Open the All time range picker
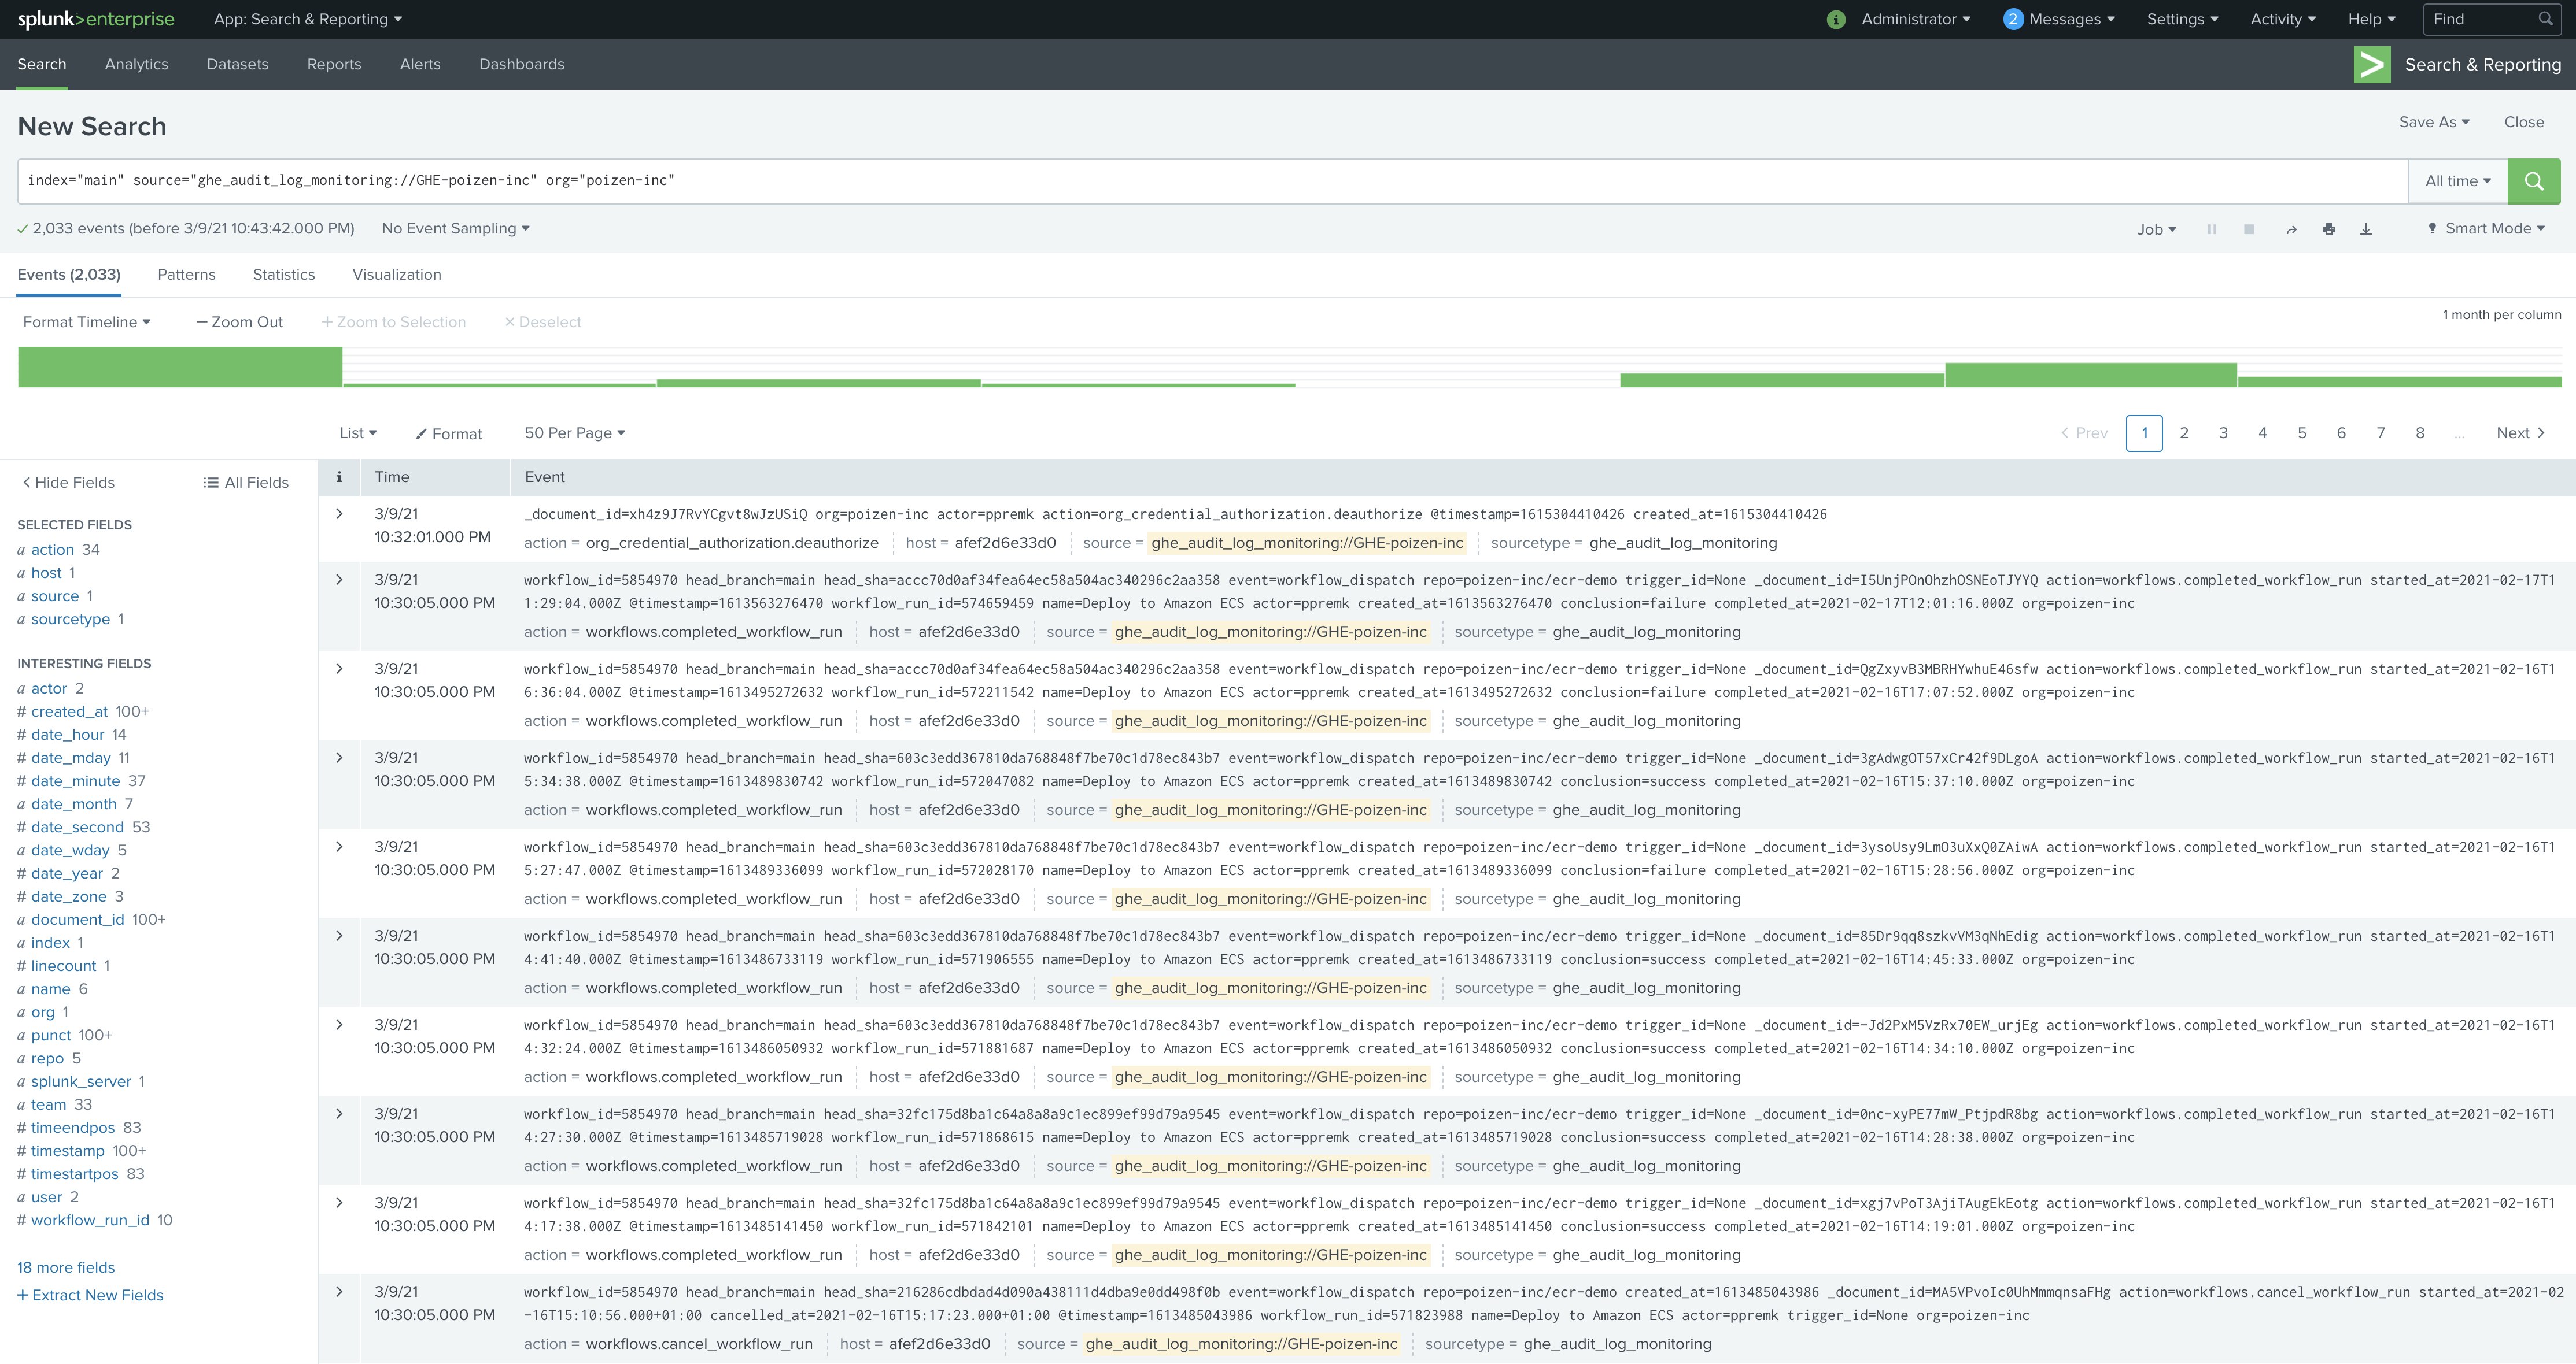The height and width of the screenshot is (1364, 2576). click(x=2457, y=181)
